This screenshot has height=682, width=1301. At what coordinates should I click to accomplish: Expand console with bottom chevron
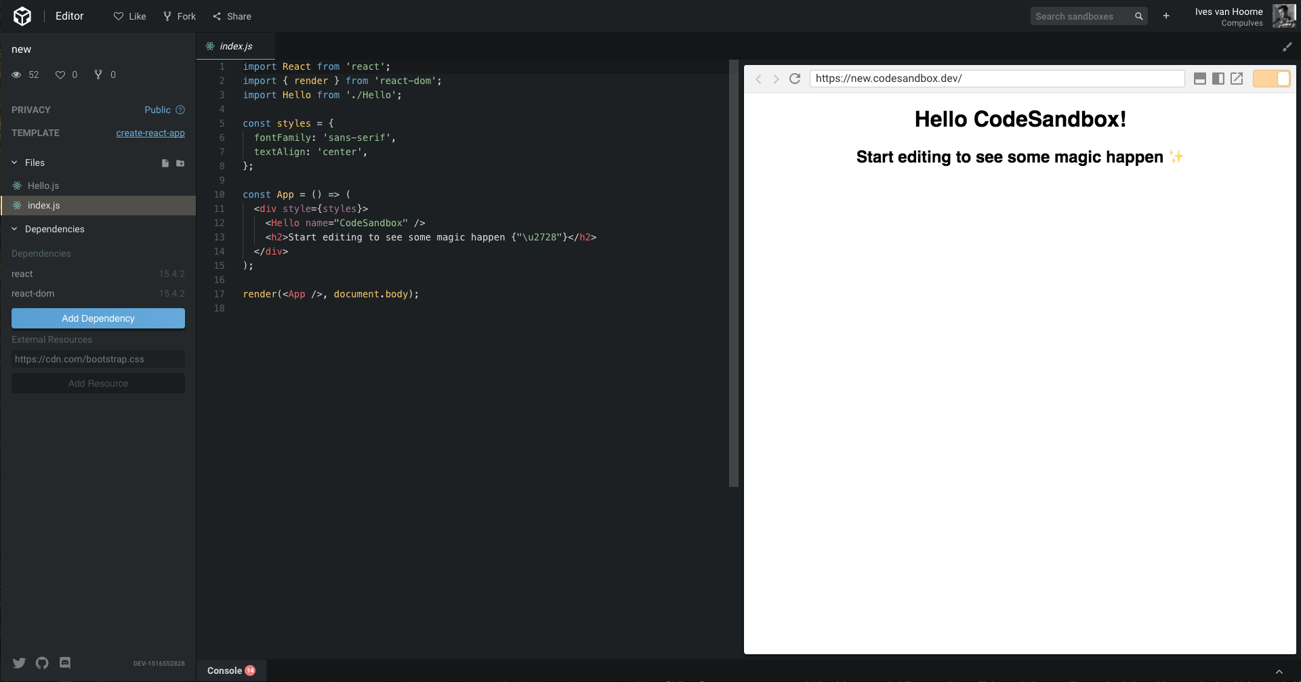[x=1279, y=672]
